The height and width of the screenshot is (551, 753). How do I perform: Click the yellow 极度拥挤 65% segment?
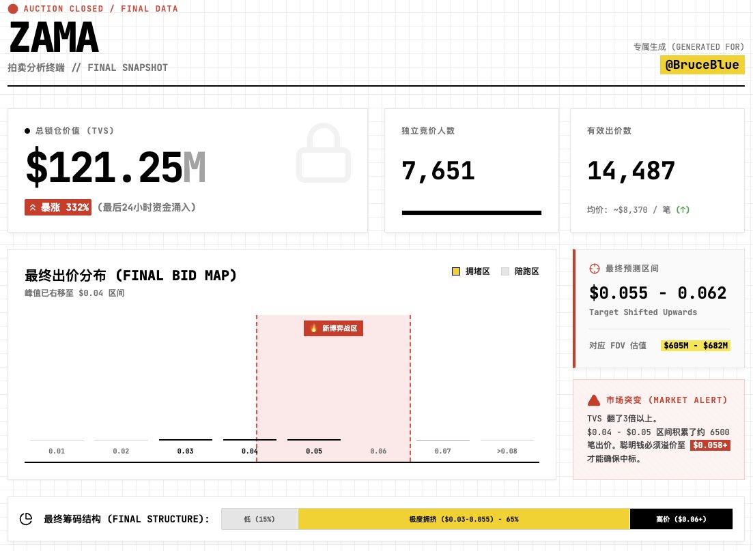(464, 519)
